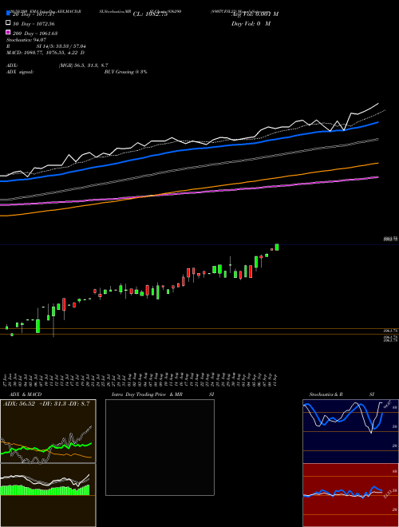The width and height of the screenshot is (399, 527).
Task: Click the CL: 1082.75 closing price text
Action: [x=150, y=14]
